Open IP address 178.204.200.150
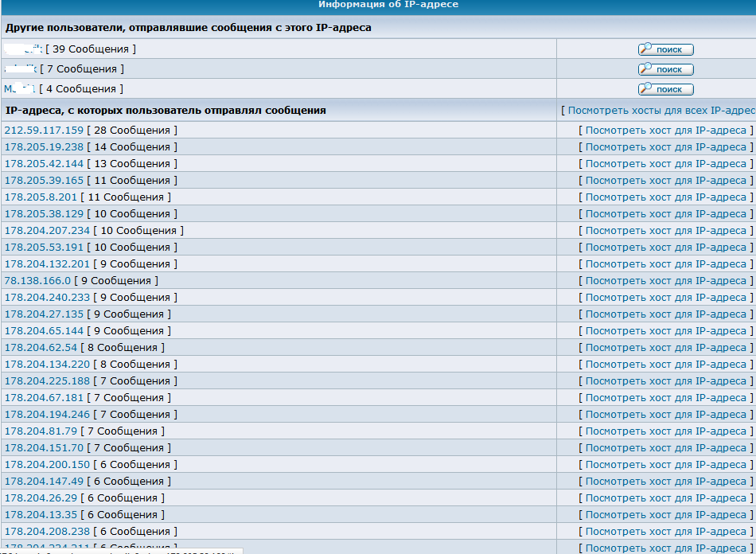 [47, 465]
